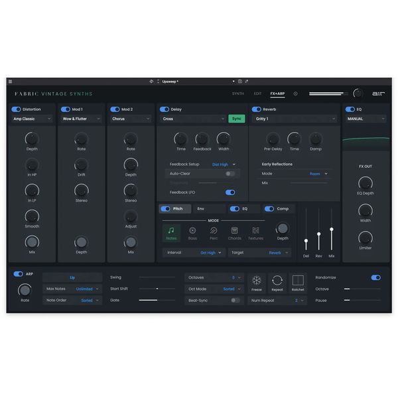Toggle the Mod 1 effect switch
The width and height of the screenshot is (398, 398).
66,109
